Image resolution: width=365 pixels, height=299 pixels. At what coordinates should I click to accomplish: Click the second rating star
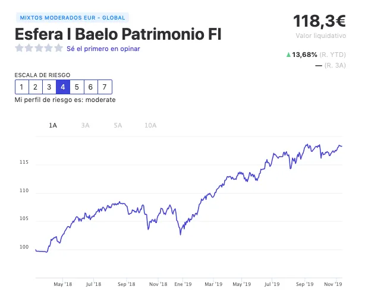[29, 49]
